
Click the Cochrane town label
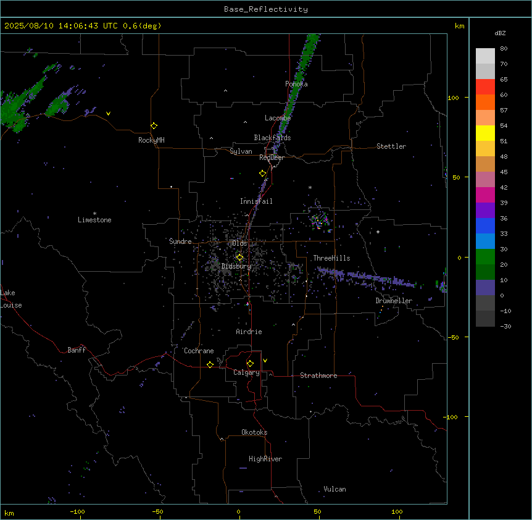pos(199,351)
